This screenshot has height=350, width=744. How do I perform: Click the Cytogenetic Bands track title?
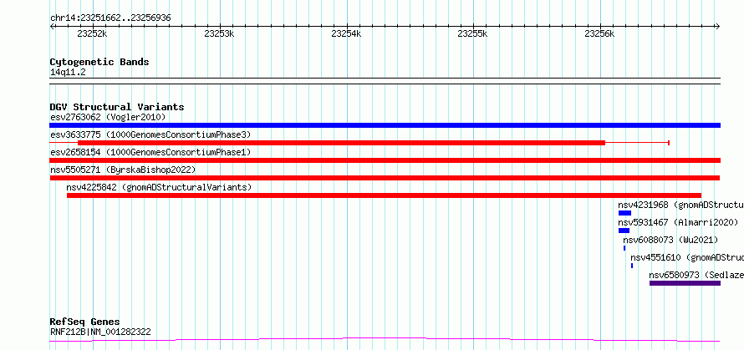tap(99, 62)
